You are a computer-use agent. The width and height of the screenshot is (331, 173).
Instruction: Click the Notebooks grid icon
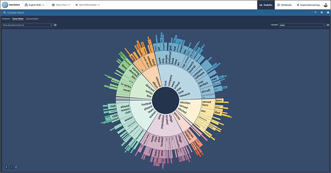279,5
